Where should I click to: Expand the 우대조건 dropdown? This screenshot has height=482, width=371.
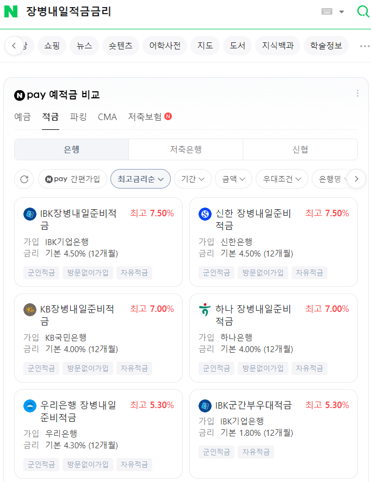pos(282,179)
